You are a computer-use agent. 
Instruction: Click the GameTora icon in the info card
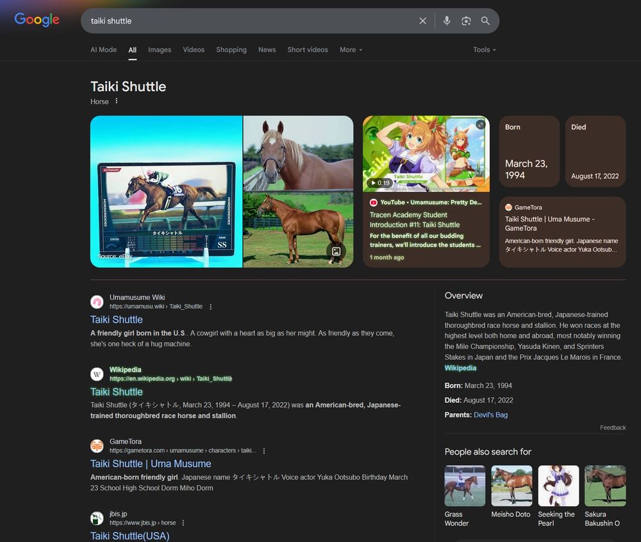[508, 207]
